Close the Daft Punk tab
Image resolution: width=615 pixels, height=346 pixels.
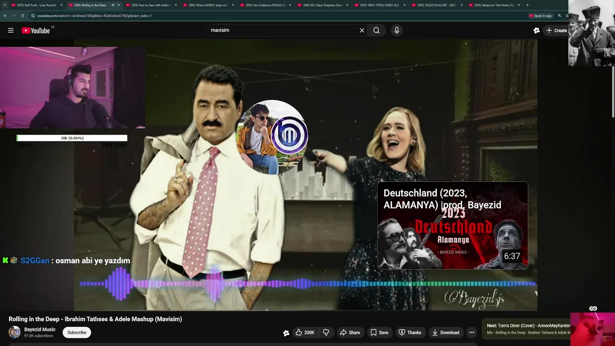[x=61, y=5]
